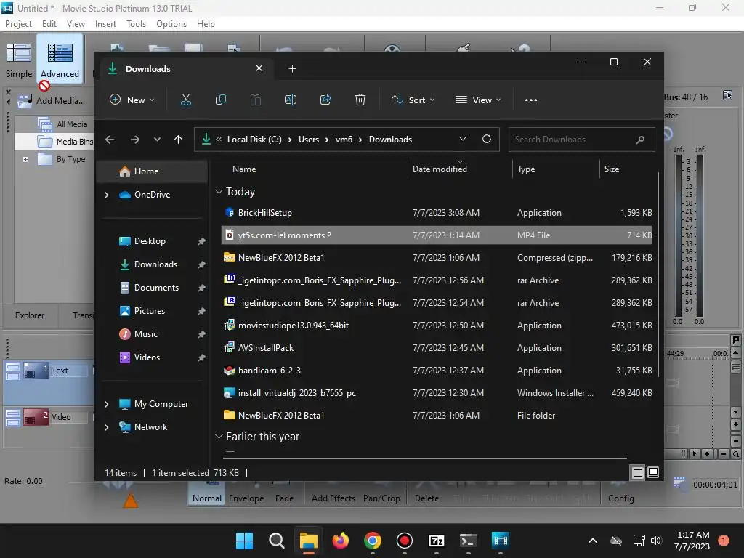Select Simple mode in Movie Studio
The image size is (744, 558).
(x=19, y=60)
